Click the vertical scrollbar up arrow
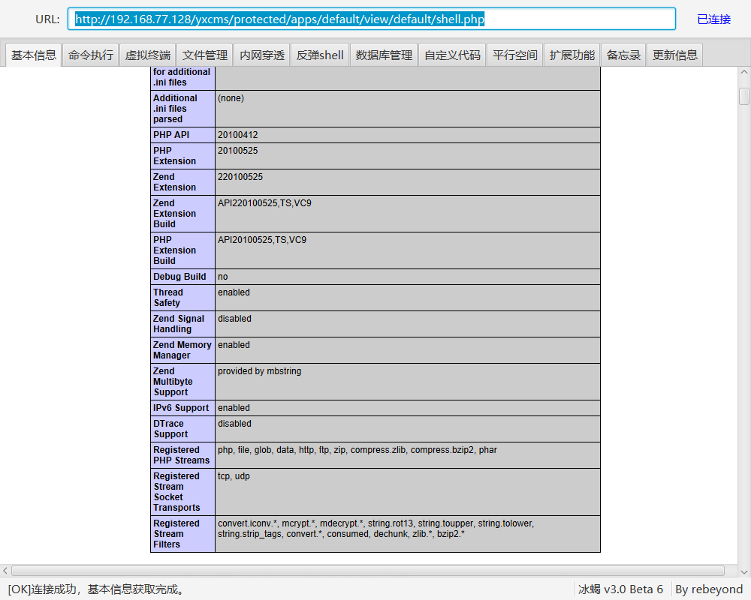Image resolution: width=751 pixels, height=600 pixels. coord(744,72)
